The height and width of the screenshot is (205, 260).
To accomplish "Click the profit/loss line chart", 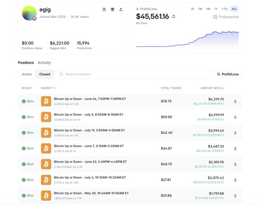I will click(x=187, y=40).
